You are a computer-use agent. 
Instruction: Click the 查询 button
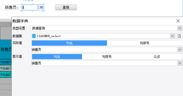(x=66, y=7)
